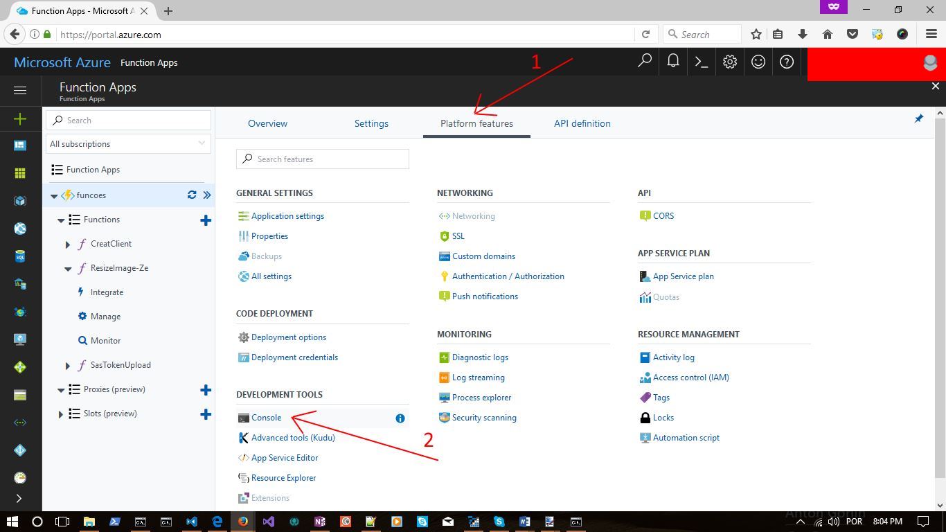The height and width of the screenshot is (532, 946).
Task: Open the SQL databases sidebar icon
Action: tap(20, 256)
